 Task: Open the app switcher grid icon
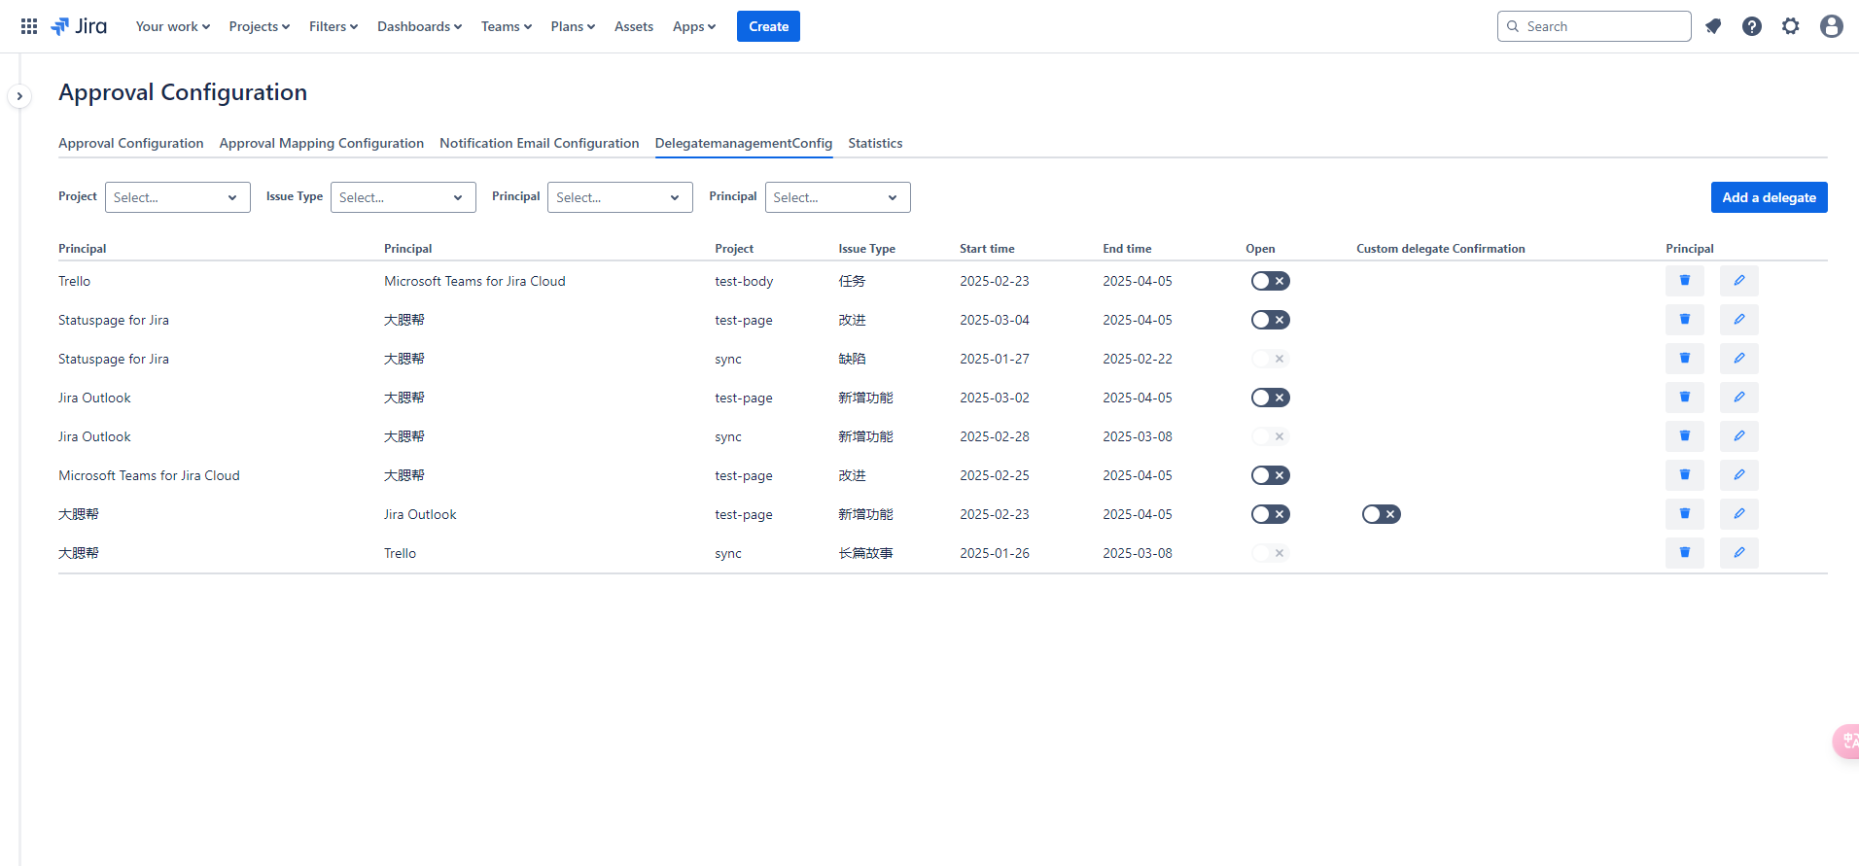pos(29,26)
